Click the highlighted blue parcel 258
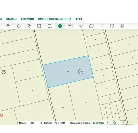This screenshot has width=138, height=133. pyautogui.click(x=68, y=71)
